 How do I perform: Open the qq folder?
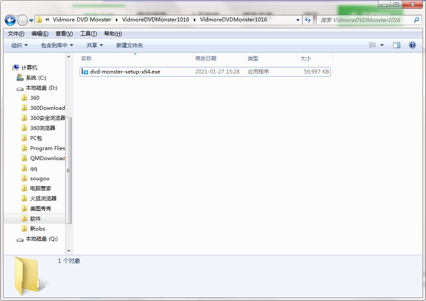(x=33, y=168)
